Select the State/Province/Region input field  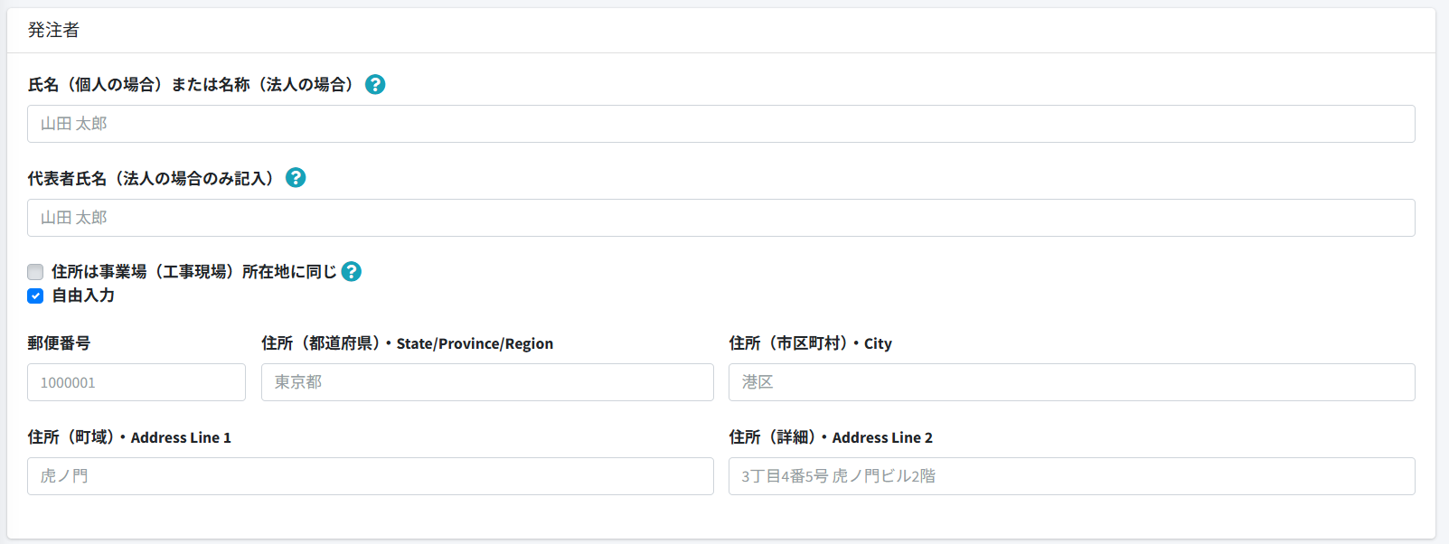tap(487, 382)
